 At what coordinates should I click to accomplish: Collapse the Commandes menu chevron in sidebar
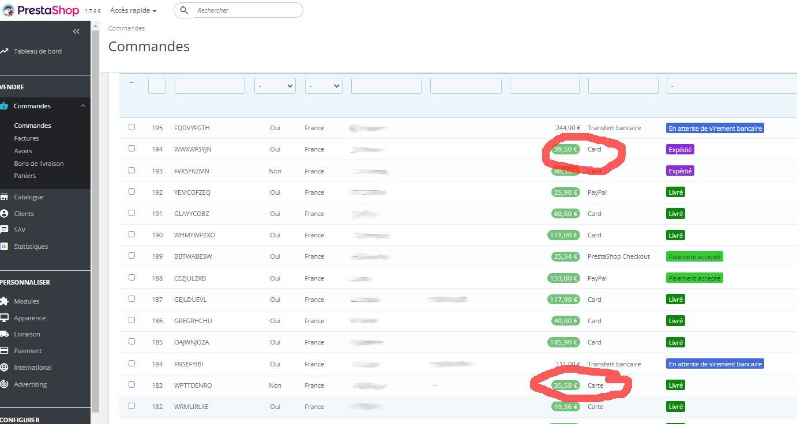tap(83, 106)
